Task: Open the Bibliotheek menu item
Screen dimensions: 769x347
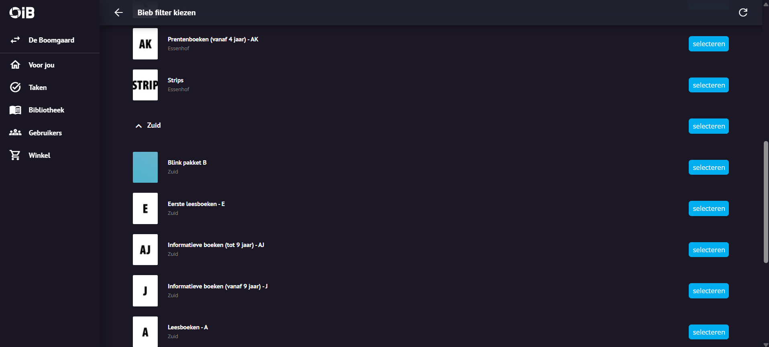Action: click(46, 110)
